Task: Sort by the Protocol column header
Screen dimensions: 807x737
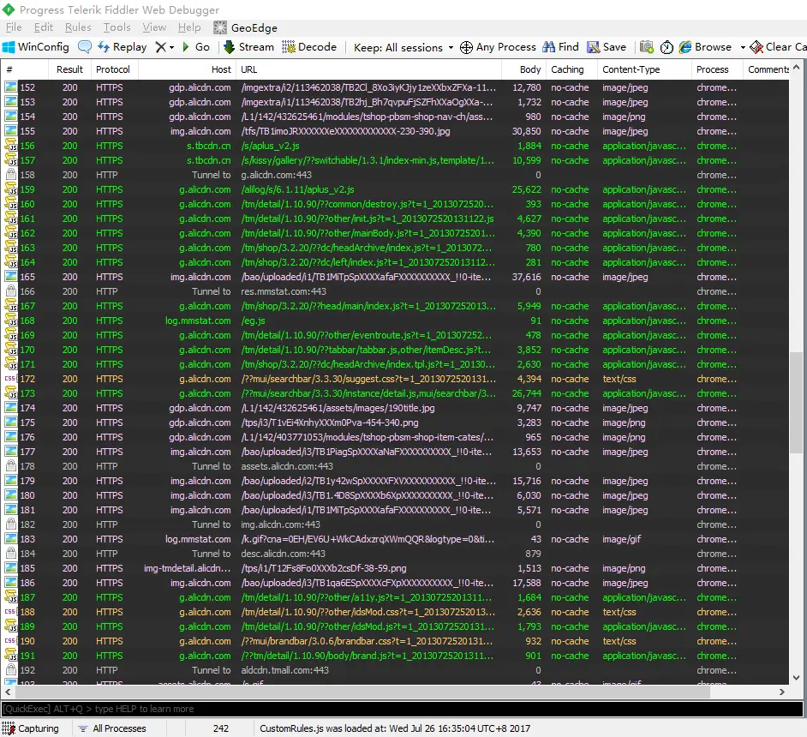Action: click(x=113, y=69)
